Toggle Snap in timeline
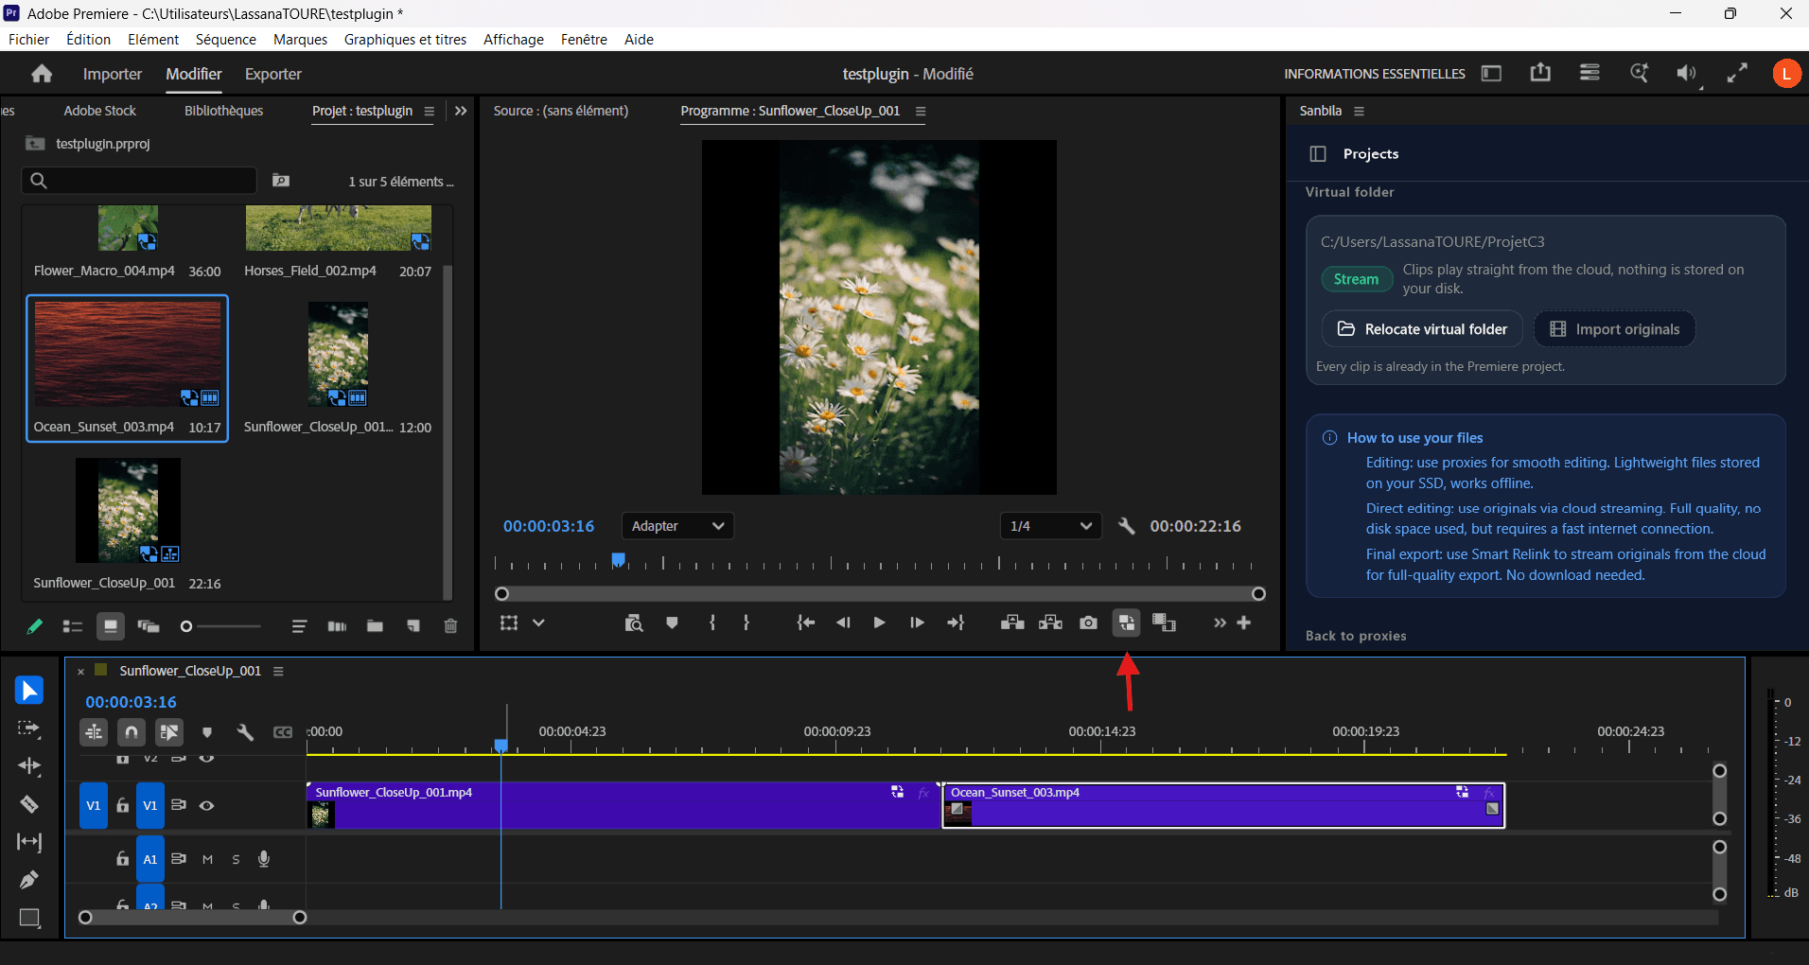The width and height of the screenshot is (1809, 965). click(132, 732)
